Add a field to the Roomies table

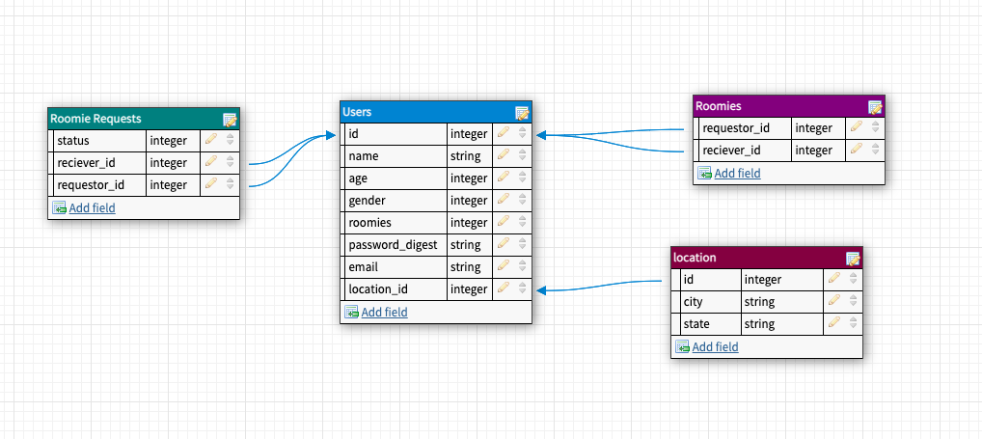738,173
